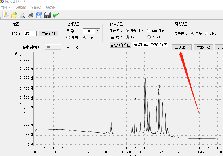Click the new document pencil icon
The height and width of the screenshot is (156, 223).
point(5,15)
